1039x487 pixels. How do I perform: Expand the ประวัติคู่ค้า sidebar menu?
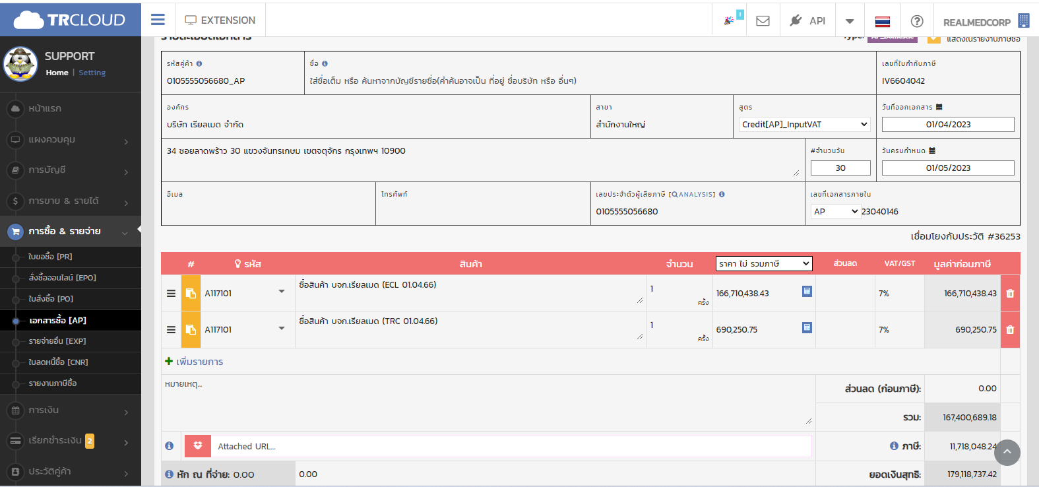point(71,472)
